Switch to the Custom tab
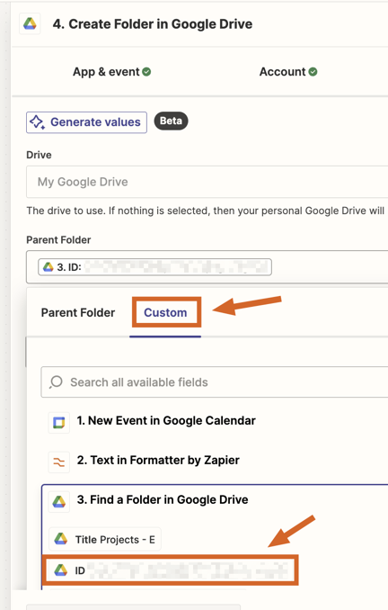Image resolution: width=388 pixels, height=610 pixels. click(x=165, y=312)
